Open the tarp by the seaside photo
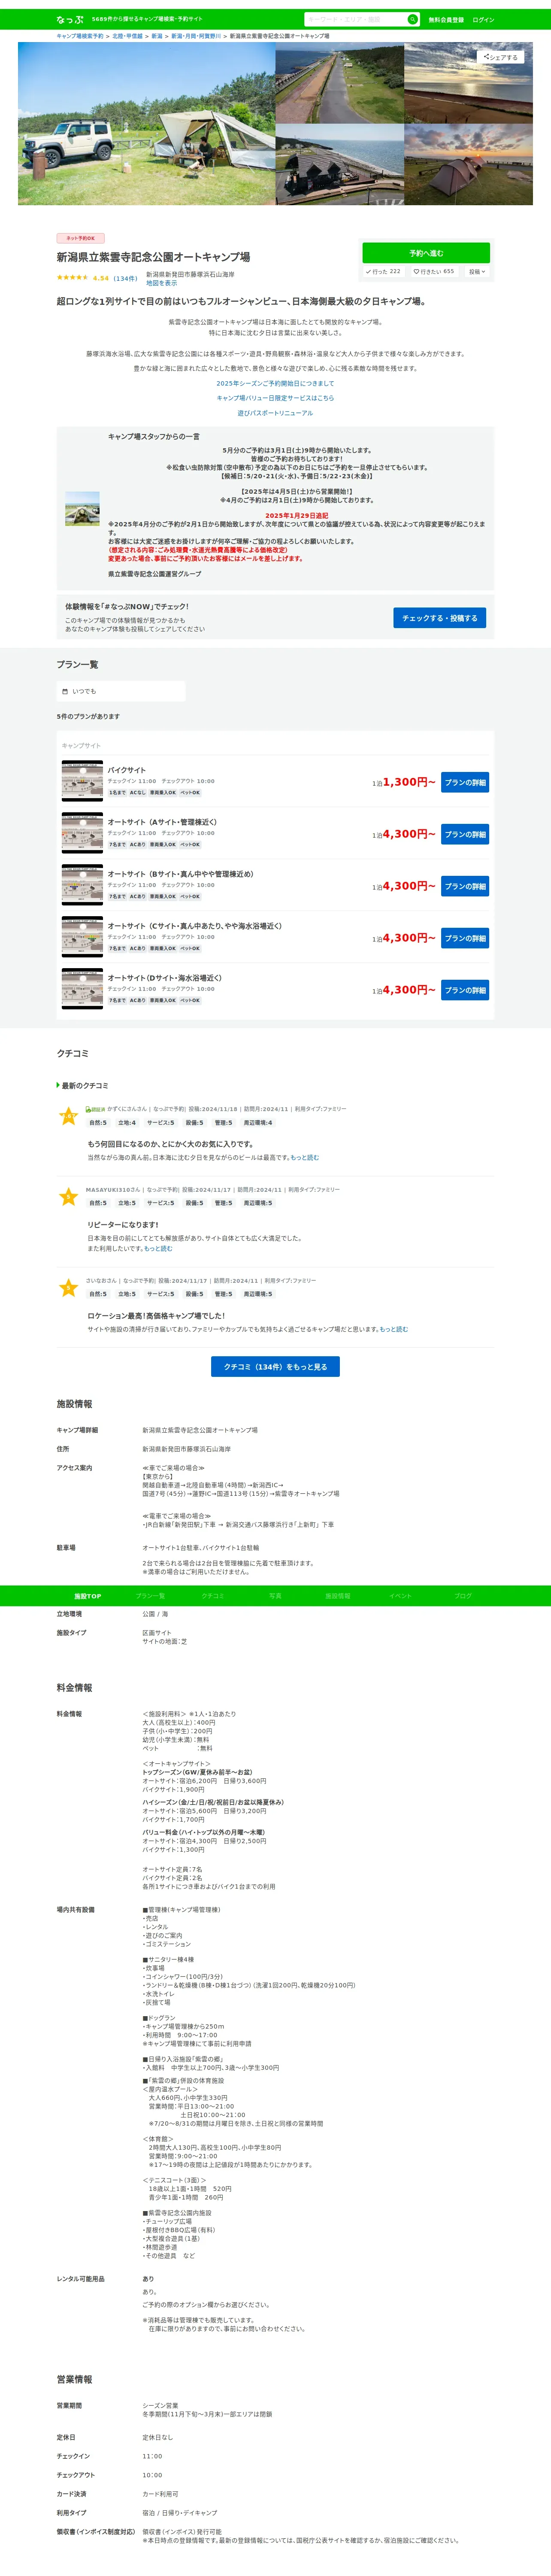The height and width of the screenshot is (2576, 551). coord(340,165)
